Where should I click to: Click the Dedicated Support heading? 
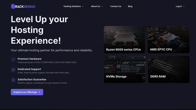(x=29, y=69)
